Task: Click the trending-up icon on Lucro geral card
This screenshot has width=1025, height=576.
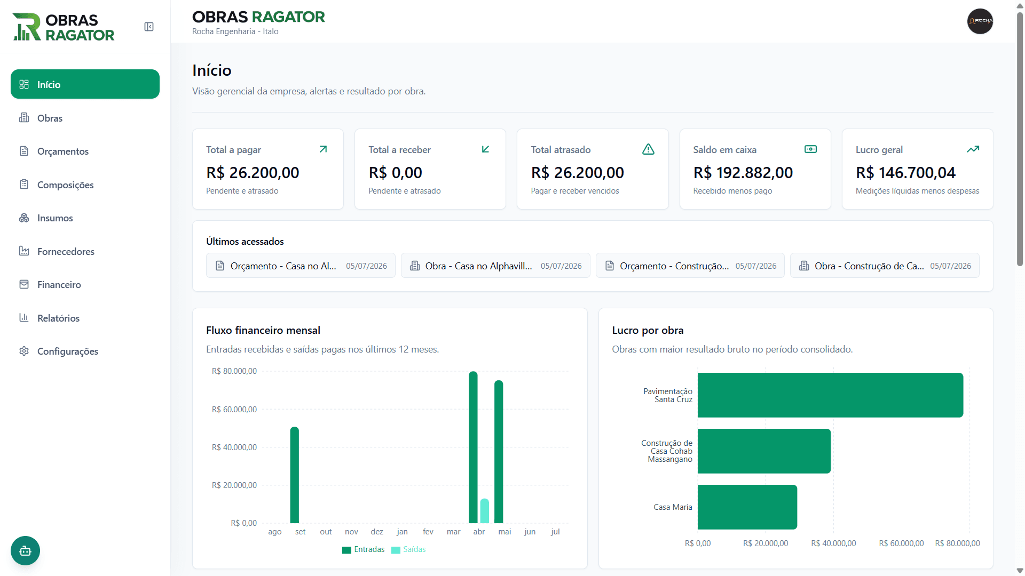Action: point(973,149)
